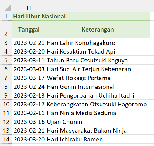Select row 5 header
This screenshot has width=154, height=146.
[6, 60]
